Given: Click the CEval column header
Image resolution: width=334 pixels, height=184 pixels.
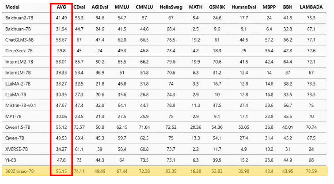Looking at the screenshot, I should point(79,7).
